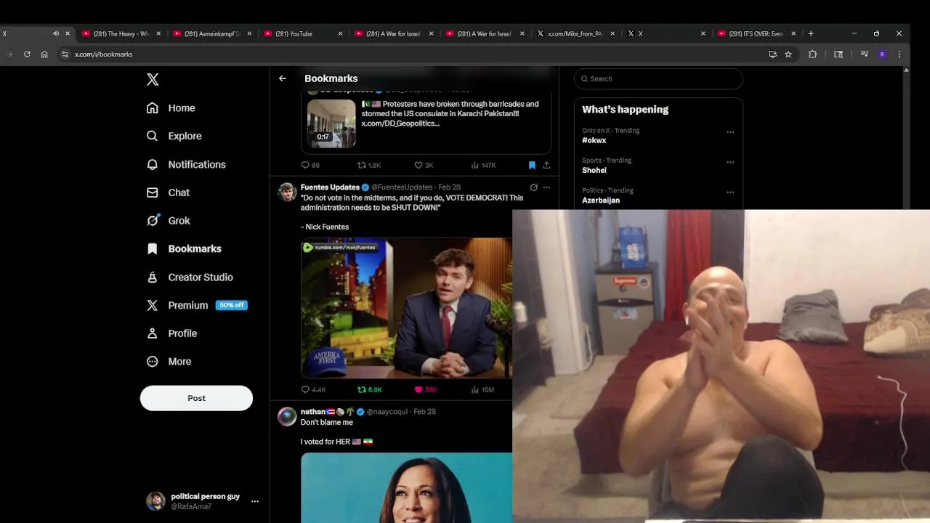Click install app icon in address bar

(x=772, y=54)
